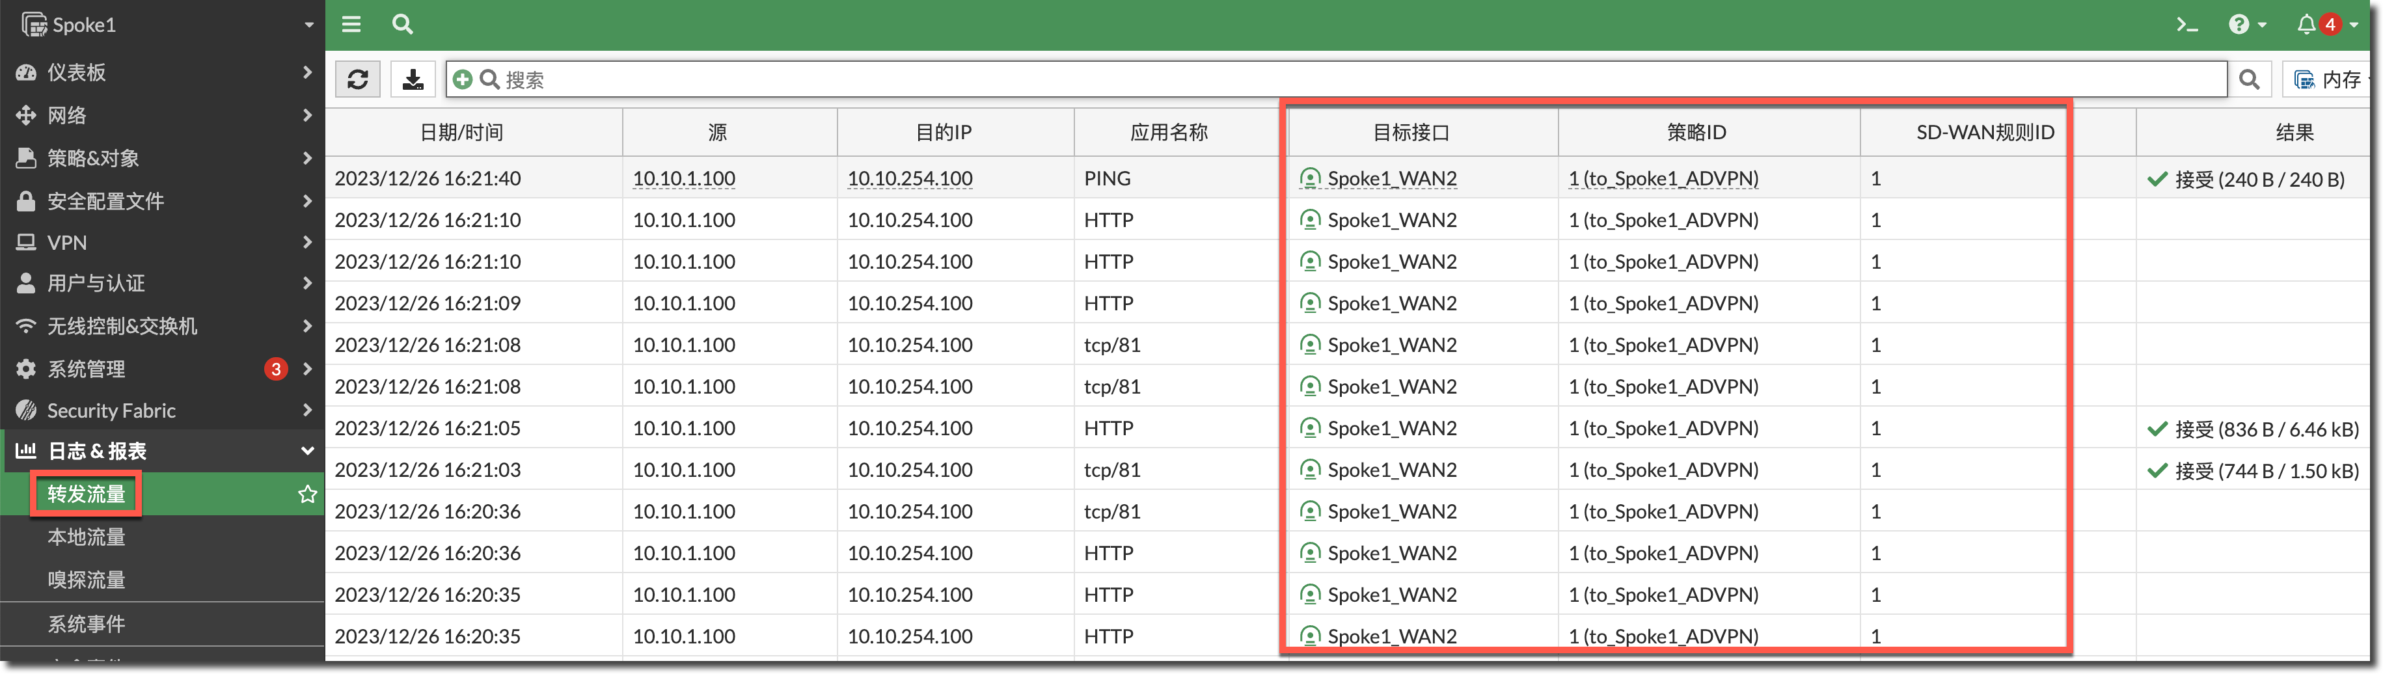
Task: Open the notifications bell icon
Action: coord(2306,25)
